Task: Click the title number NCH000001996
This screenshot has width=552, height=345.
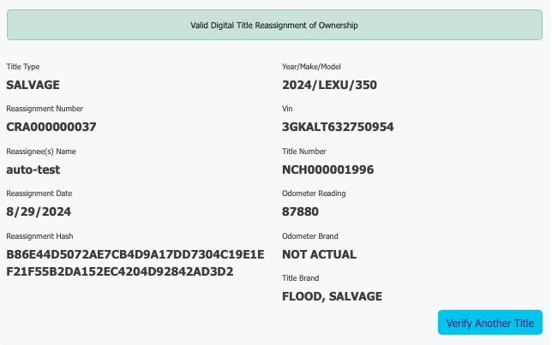Action: click(x=327, y=170)
